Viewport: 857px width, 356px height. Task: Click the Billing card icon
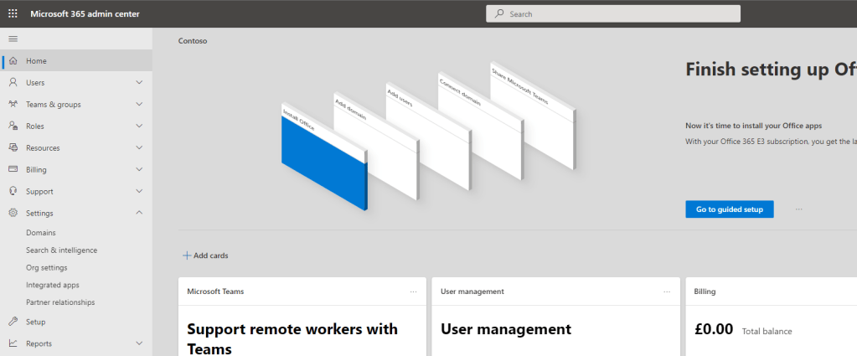pyautogui.click(x=13, y=170)
